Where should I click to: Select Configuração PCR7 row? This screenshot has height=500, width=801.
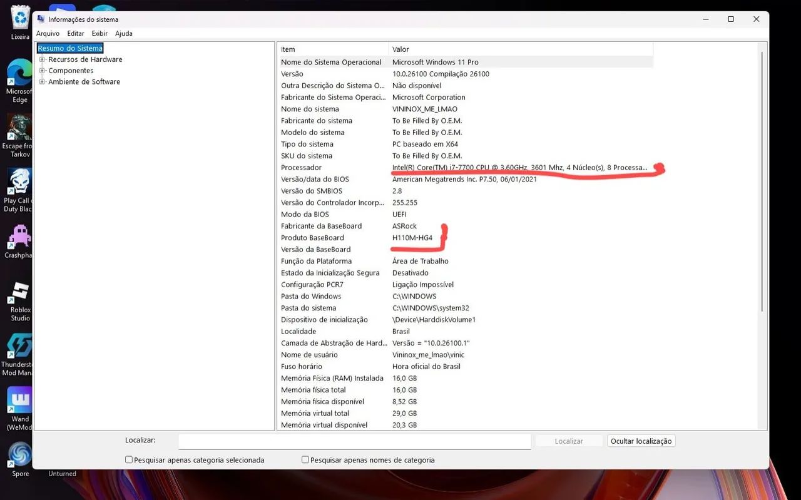point(466,285)
